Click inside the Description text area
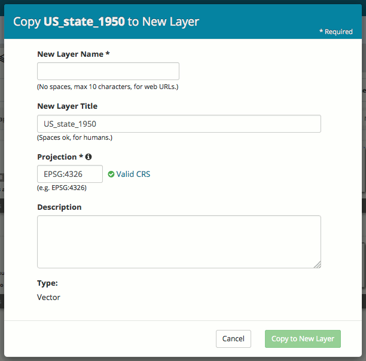Viewport: 366px width, 361px height. (179, 241)
